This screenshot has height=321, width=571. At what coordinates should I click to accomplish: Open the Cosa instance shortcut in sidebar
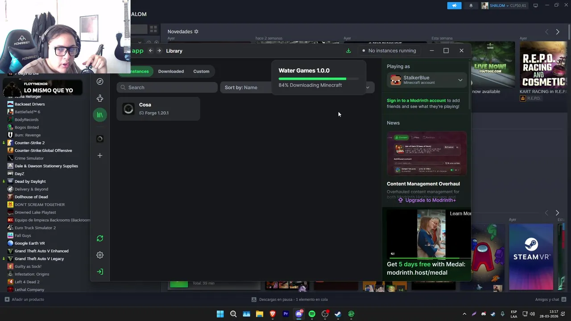100,139
